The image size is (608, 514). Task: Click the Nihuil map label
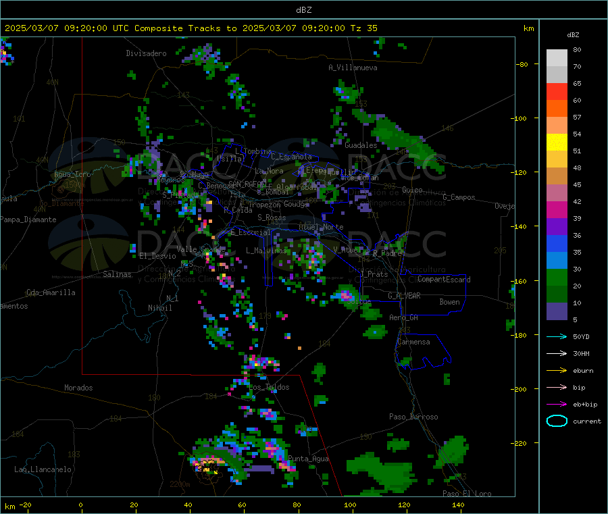click(x=159, y=308)
